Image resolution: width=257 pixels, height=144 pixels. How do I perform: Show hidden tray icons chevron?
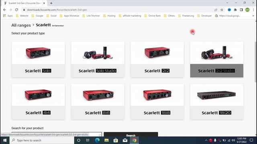click(206, 140)
